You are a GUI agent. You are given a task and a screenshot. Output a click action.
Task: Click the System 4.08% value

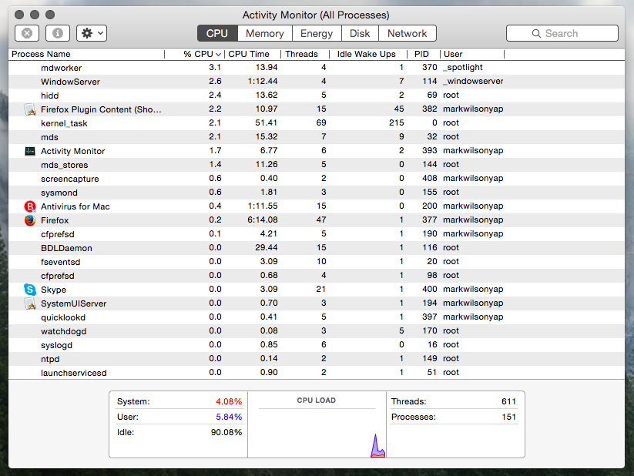coord(229,401)
